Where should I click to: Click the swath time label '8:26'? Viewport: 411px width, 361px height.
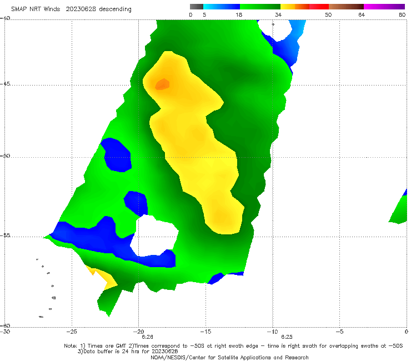[x=147, y=337]
